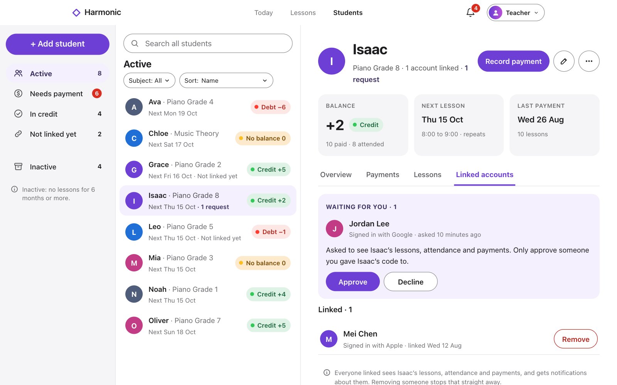The height and width of the screenshot is (385, 617).
Task: Click Mei Chen's avatar icon
Action: pos(329,339)
